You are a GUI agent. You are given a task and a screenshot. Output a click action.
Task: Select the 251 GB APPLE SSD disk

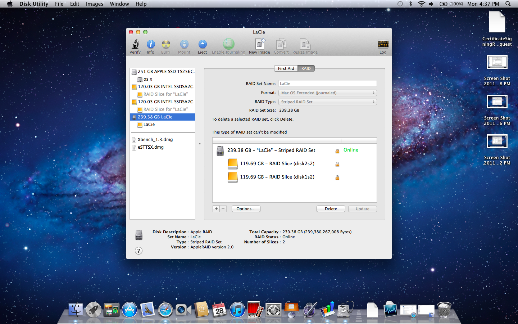[165, 72]
